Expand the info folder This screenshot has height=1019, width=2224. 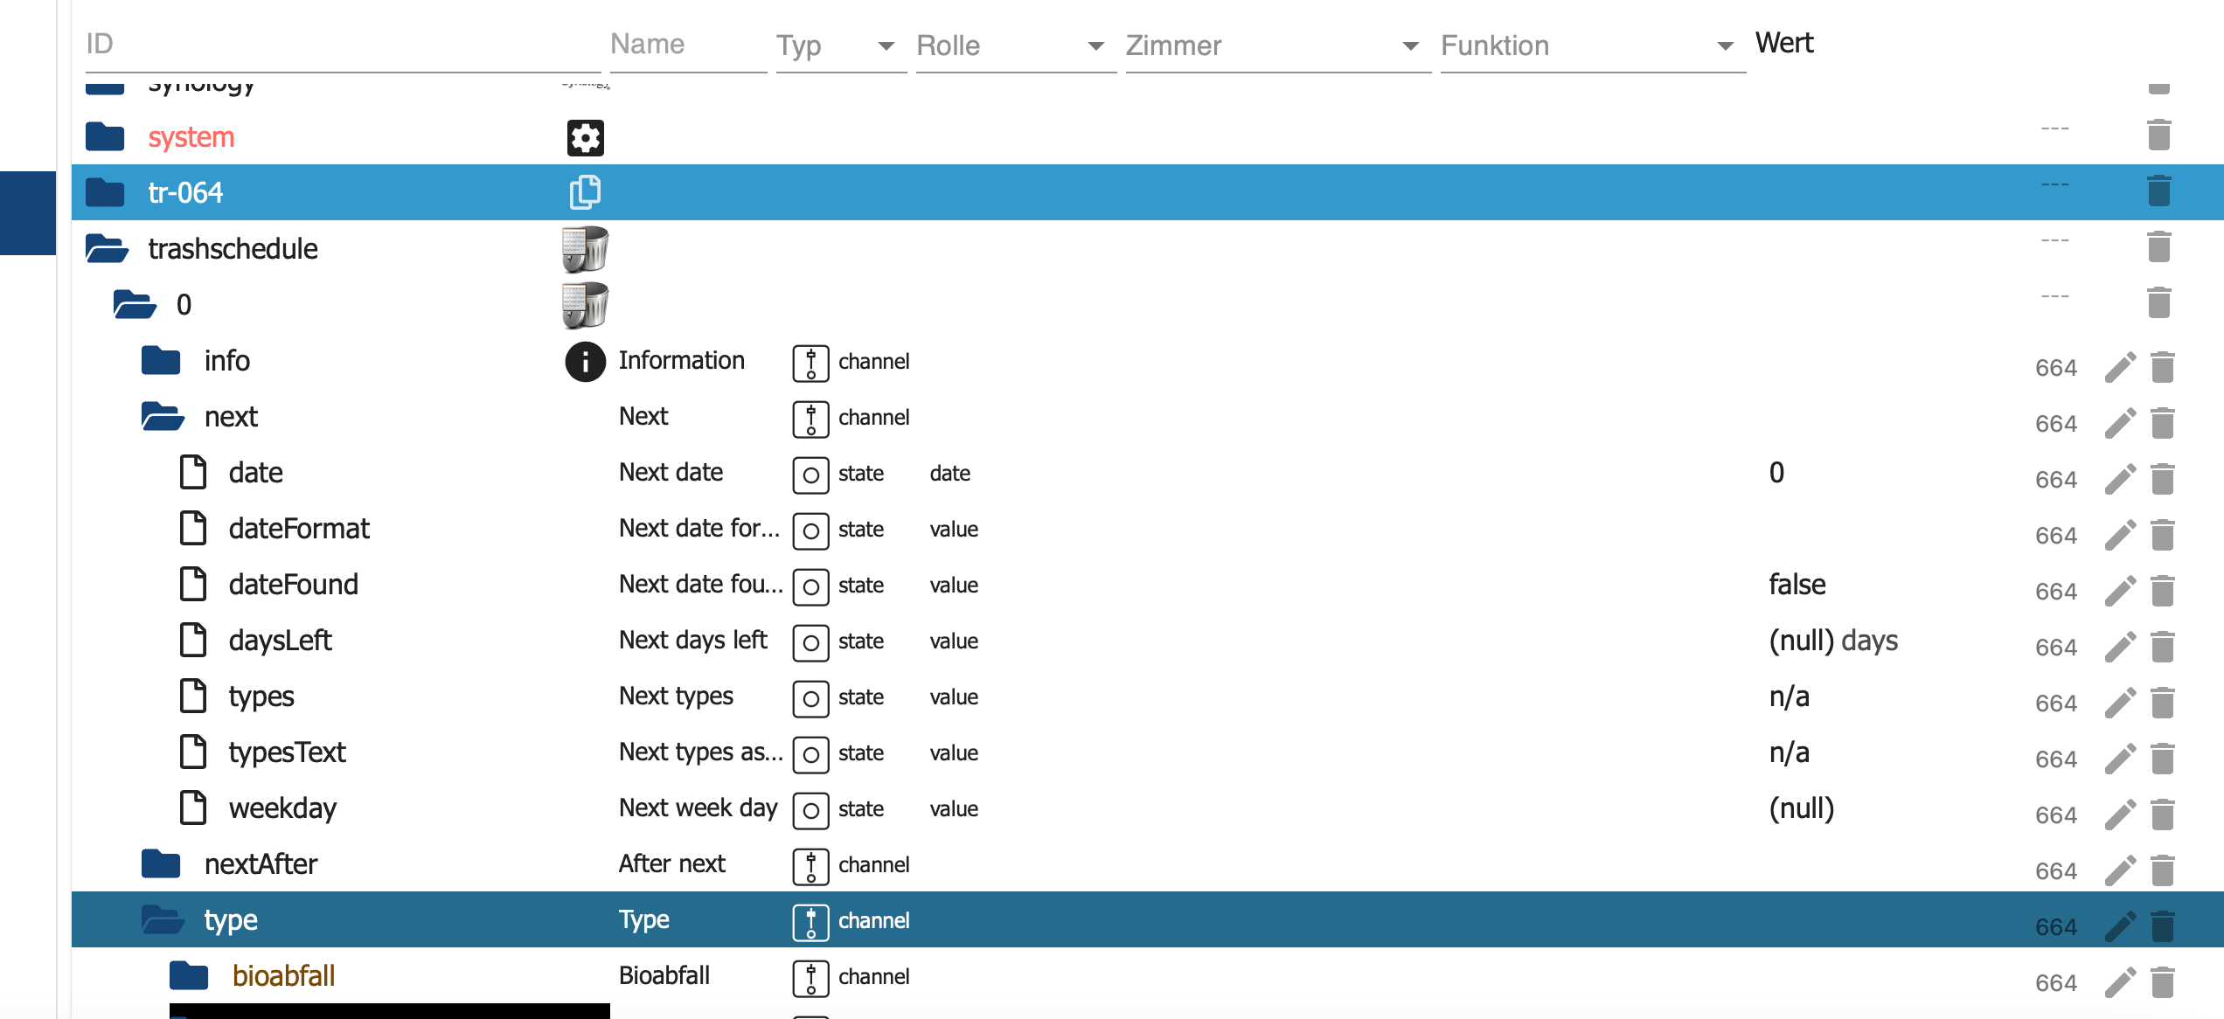[x=161, y=361]
